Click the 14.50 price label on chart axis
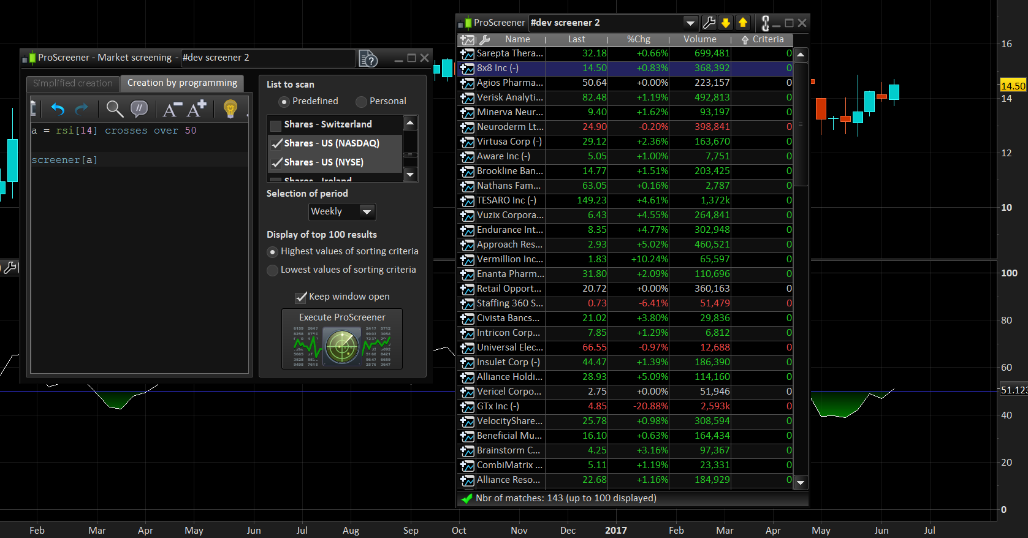This screenshot has width=1028, height=538. pos(1013,86)
